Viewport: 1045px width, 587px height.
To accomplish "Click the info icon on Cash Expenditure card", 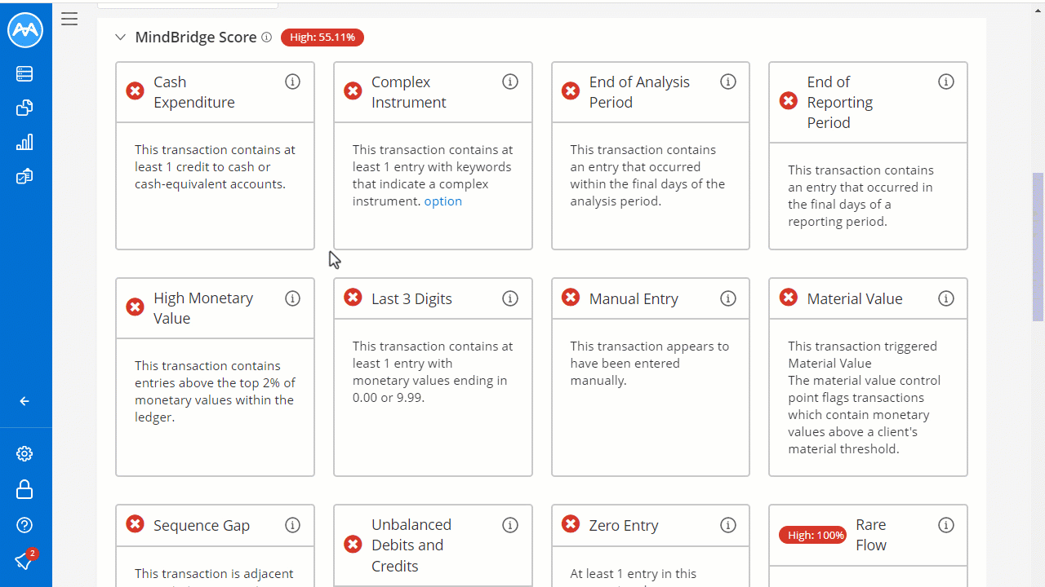I will point(292,82).
